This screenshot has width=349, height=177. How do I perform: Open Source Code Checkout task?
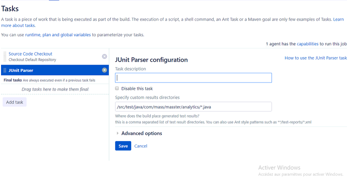tap(30, 54)
